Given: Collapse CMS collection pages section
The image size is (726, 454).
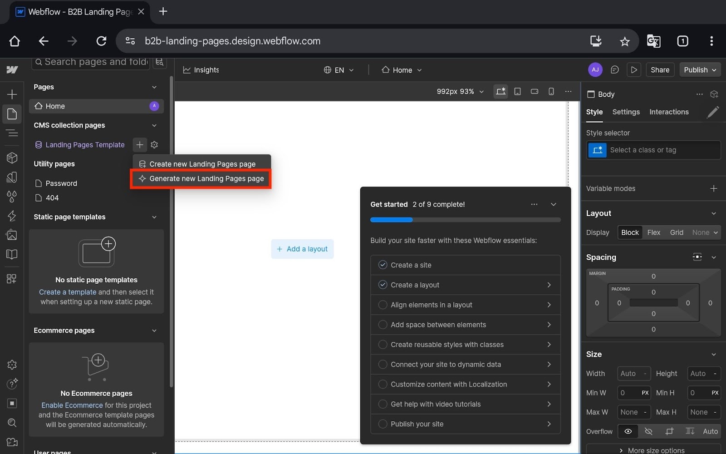Looking at the screenshot, I should [154, 125].
